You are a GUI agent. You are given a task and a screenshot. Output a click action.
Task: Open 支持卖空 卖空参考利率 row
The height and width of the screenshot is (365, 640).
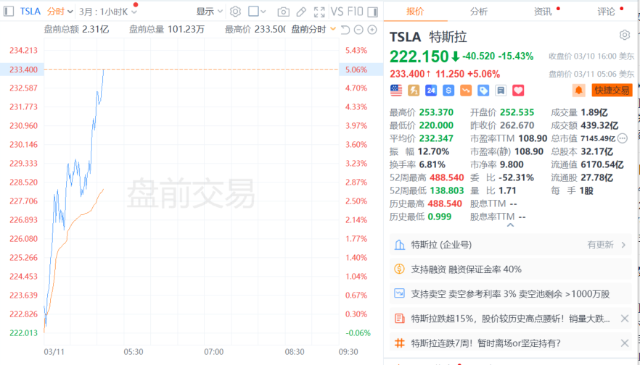510,294
